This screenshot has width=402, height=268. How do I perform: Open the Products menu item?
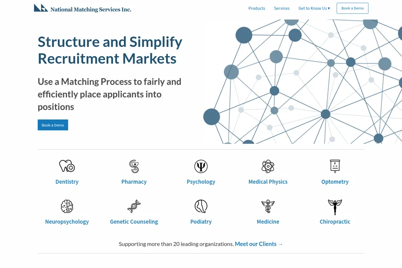pos(257,8)
